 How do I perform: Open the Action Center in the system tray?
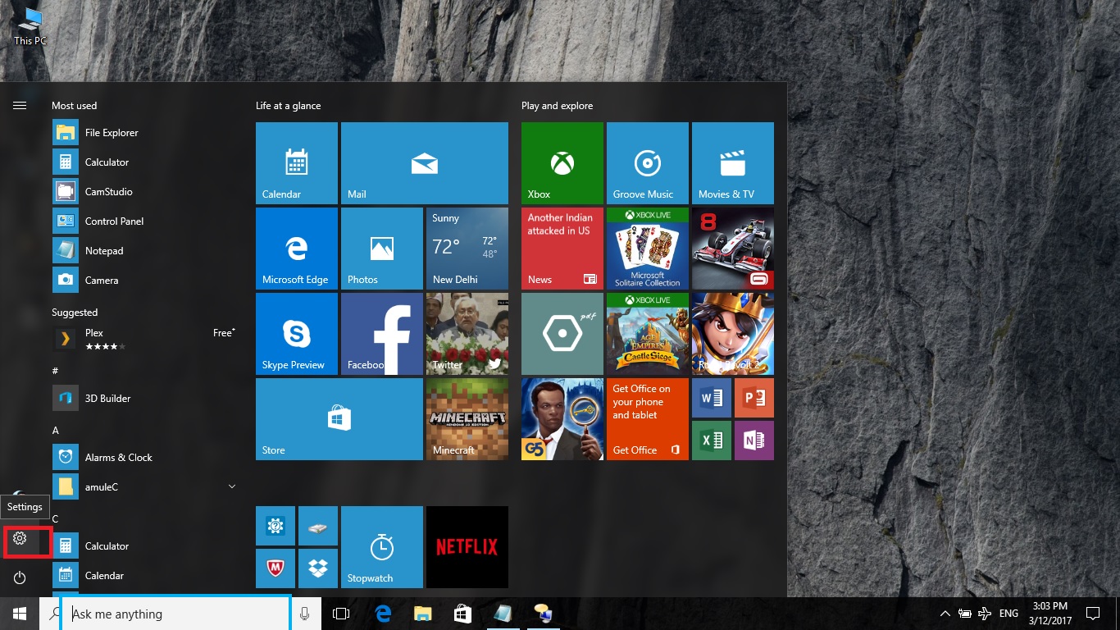point(1093,614)
